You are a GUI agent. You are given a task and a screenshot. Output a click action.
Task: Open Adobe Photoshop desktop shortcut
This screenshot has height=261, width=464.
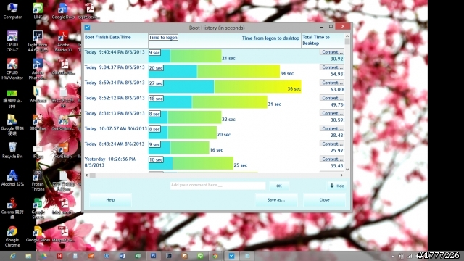click(x=38, y=69)
